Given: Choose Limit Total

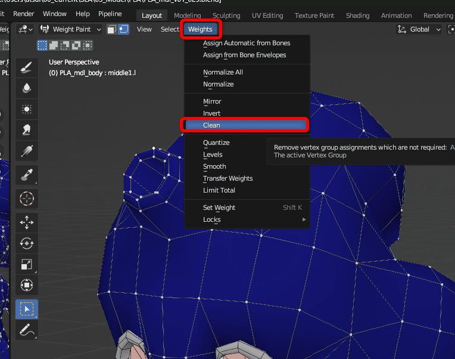Looking at the screenshot, I should pyautogui.click(x=247, y=191).
